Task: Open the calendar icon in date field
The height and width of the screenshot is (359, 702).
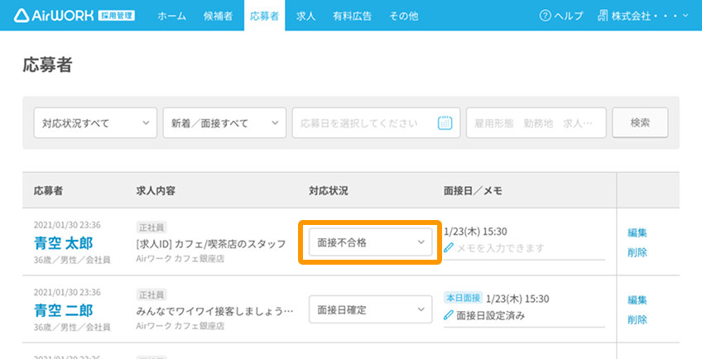Action: pyautogui.click(x=445, y=122)
